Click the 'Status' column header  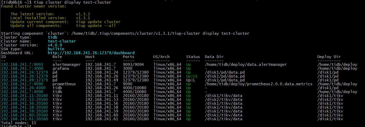pyautogui.click(x=193, y=57)
